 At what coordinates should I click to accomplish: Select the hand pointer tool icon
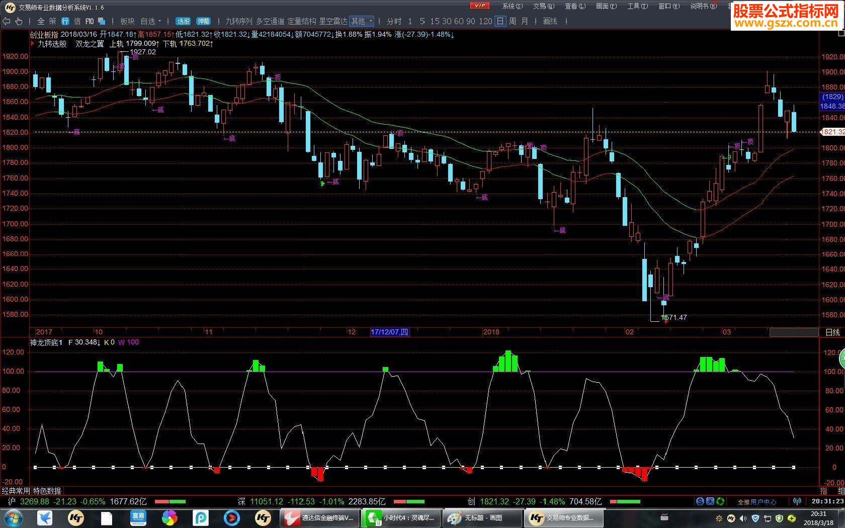tap(19, 21)
